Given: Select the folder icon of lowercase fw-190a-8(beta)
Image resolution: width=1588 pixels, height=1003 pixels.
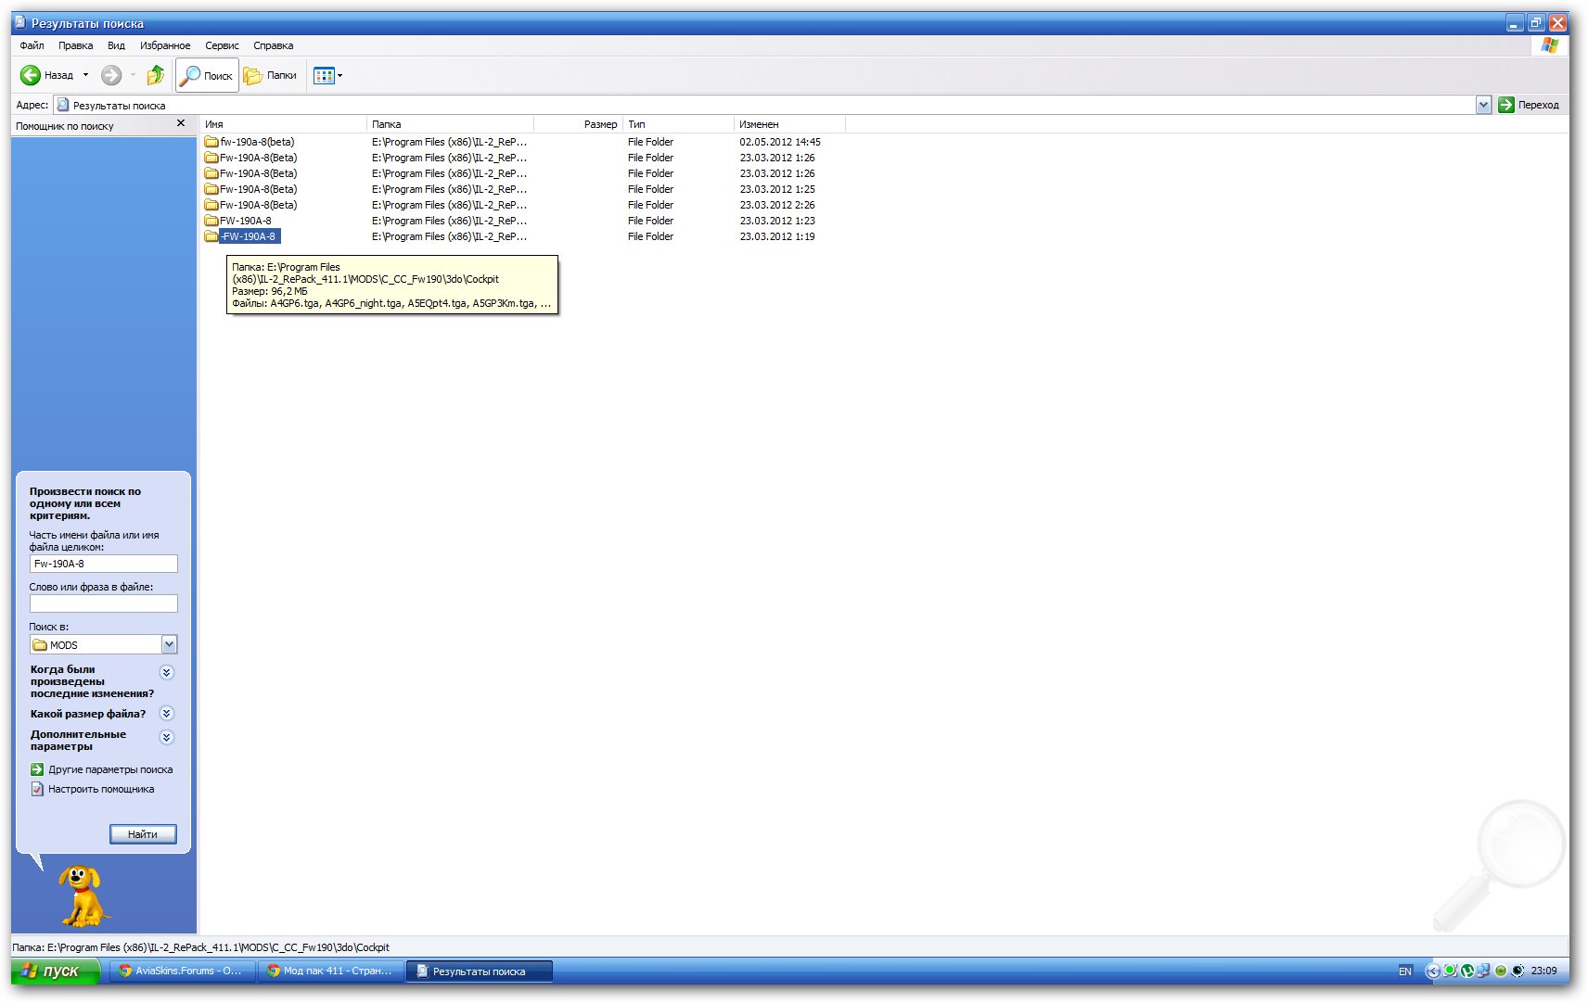Looking at the screenshot, I should [211, 142].
